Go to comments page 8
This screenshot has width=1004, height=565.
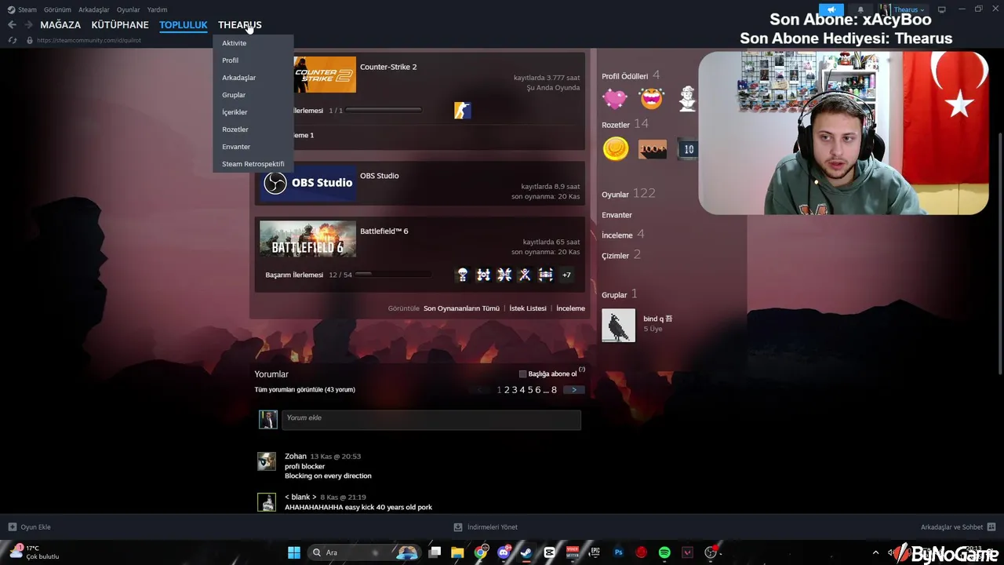click(554, 390)
